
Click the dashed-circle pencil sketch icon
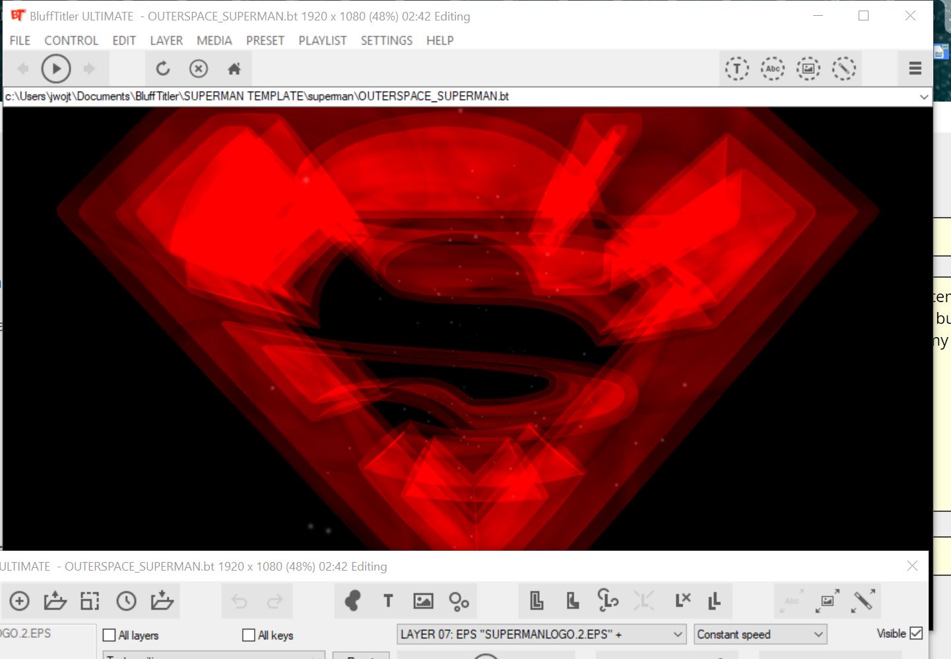844,69
